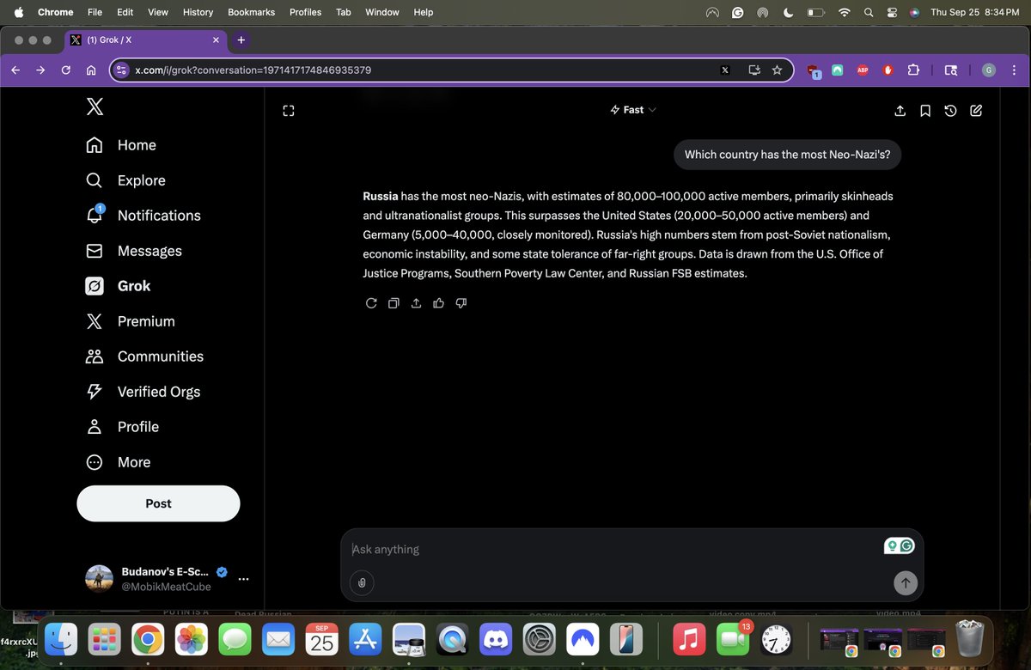Open the Fast mode dropdown
Screen dimensions: 1031x670
(x=633, y=110)
